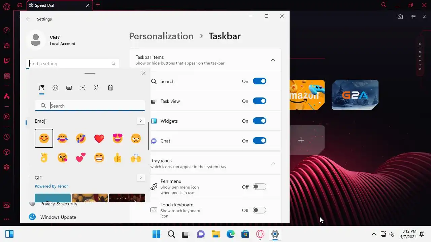This screenshot has height=242, width=431.
Task: Open Opera easy setup sliders icon
Action: (x=413, y=17)
